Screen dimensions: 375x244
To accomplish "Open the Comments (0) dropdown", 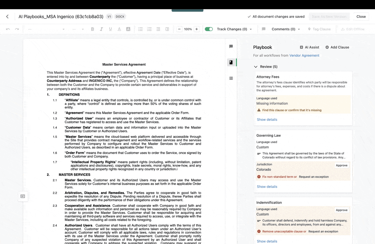I will tap(286, 29).
